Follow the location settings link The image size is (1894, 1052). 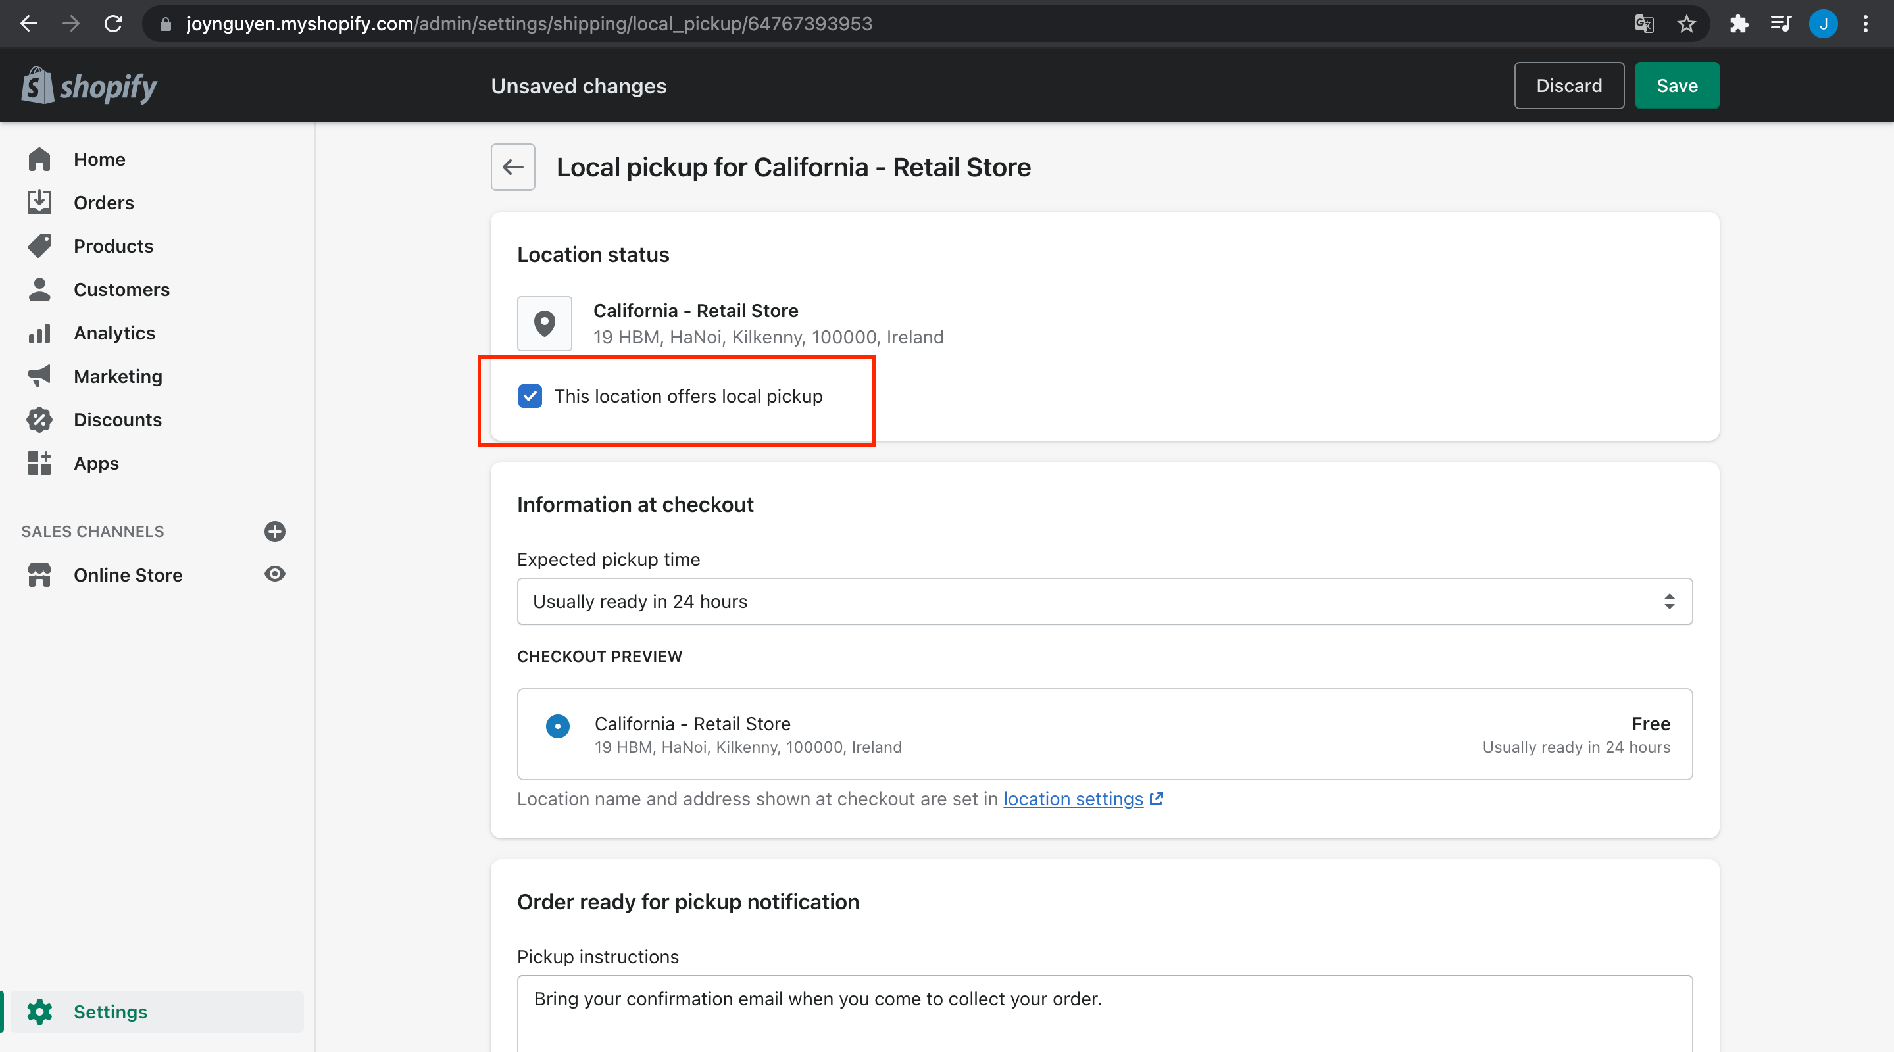(x=1073, y=798)
